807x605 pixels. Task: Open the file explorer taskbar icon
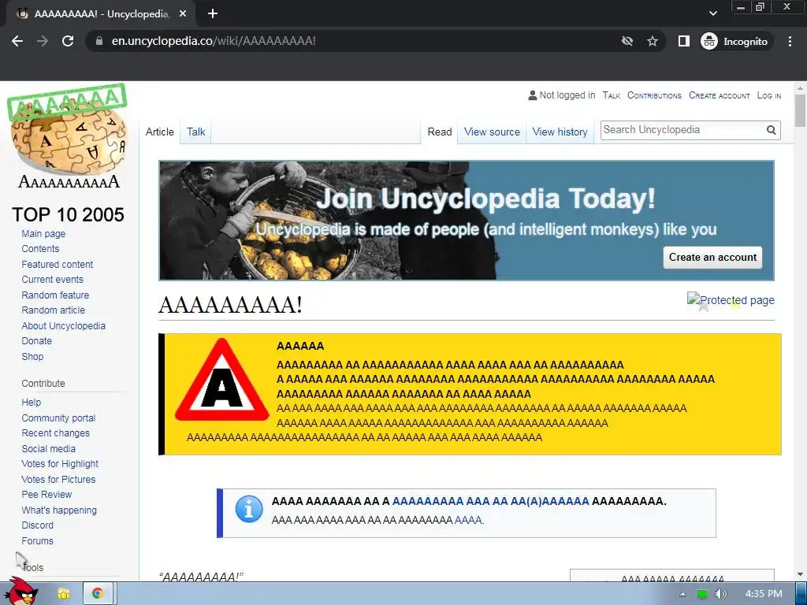(x=64, y=594)
